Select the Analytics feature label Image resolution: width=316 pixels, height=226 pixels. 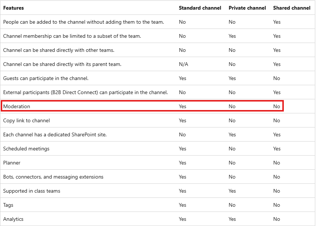[13, 219]
